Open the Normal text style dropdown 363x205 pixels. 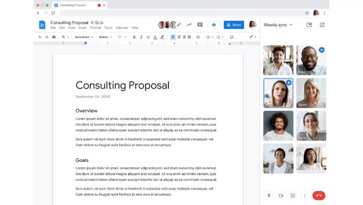[84, 37]
